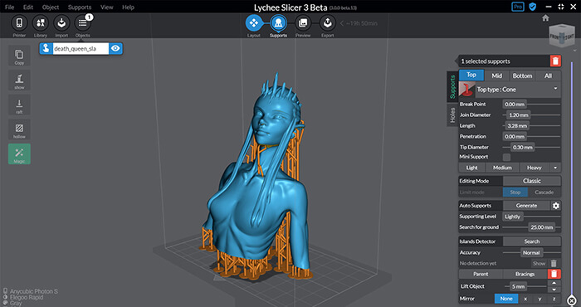This screenshot has height=307, width=581.
Task: Switch to the Layout step icon
Action: (x=254, y=23)
